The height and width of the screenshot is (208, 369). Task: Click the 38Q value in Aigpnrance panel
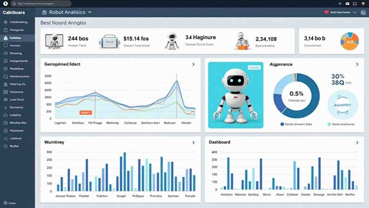(x=338, y=83)
